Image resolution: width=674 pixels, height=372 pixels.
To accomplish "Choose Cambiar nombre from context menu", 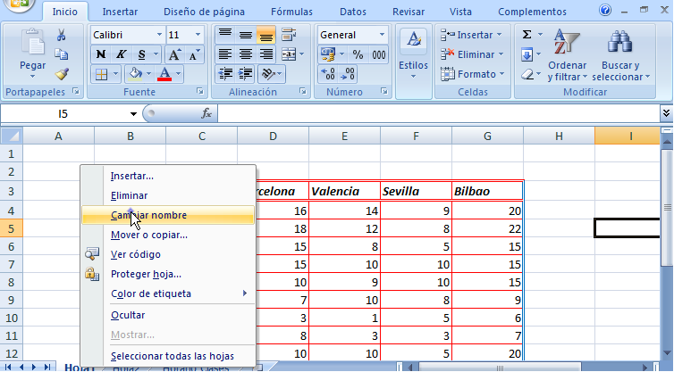I will point(148,215).
